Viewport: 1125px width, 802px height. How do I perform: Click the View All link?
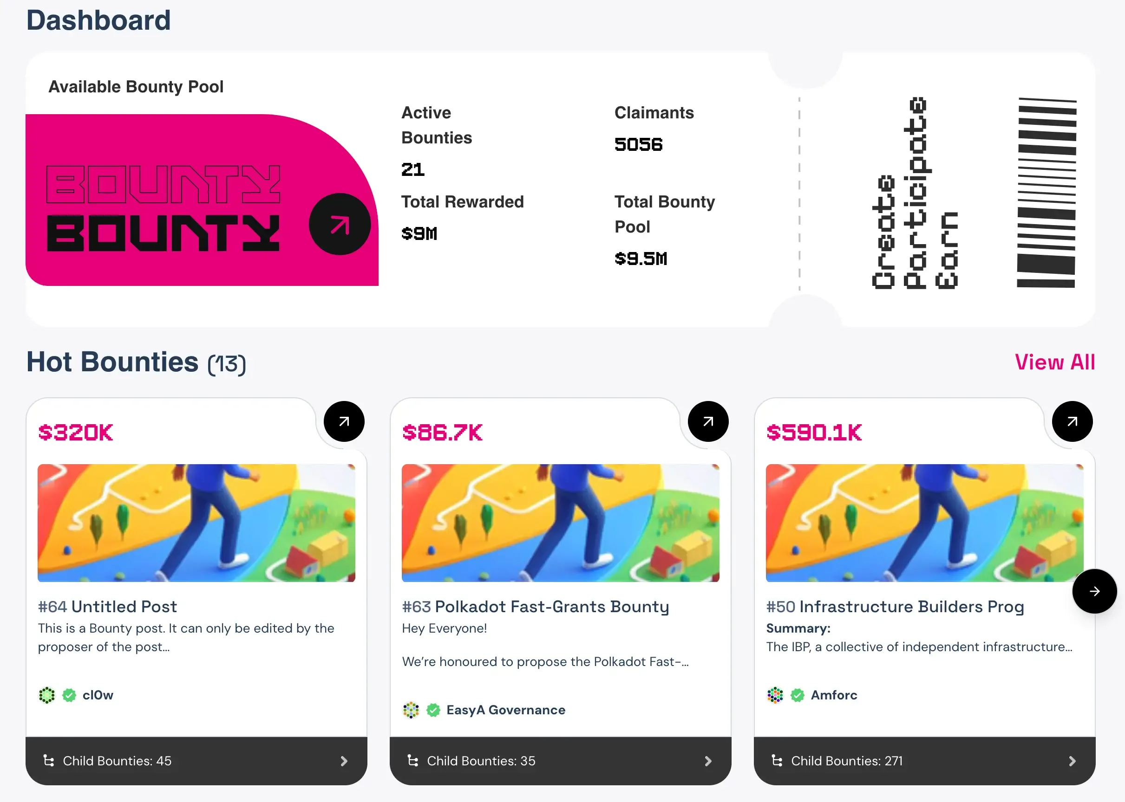pyautogui.click(x=1055, y=362)
